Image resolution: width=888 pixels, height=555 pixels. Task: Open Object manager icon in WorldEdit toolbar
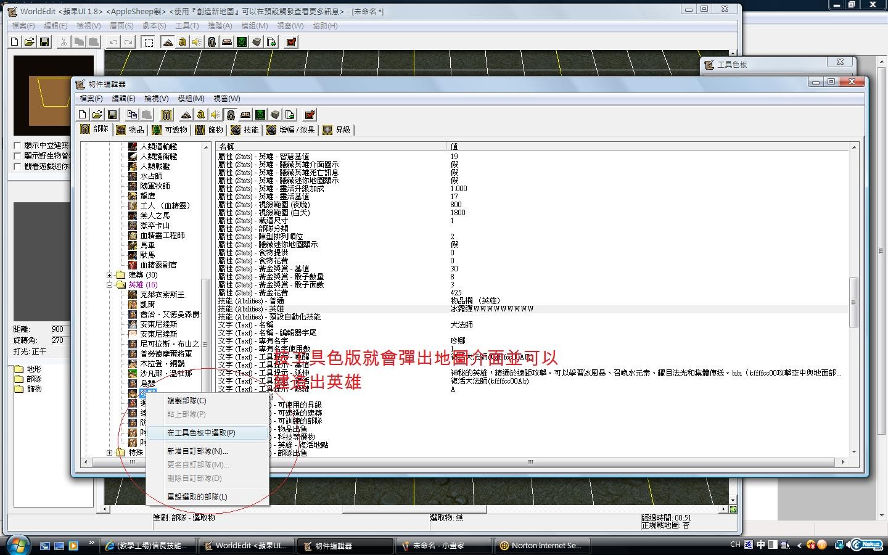pyautogui.click(x=257, y=42)
